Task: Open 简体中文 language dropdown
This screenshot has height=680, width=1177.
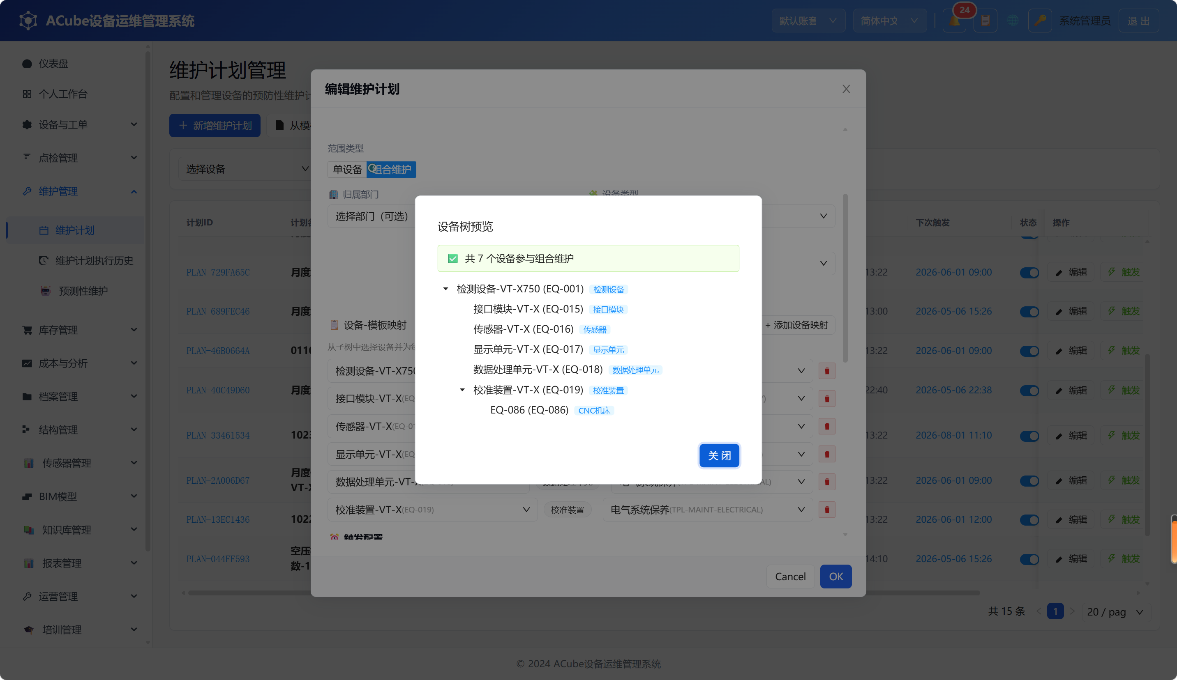Action: coord(889,21)
